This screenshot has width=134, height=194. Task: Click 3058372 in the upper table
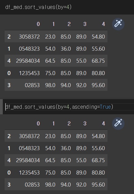(x=29, y=37)
